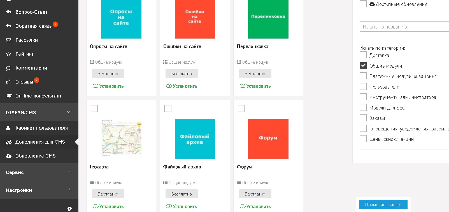This screenshot has height=212, width=449.
Task: Click the thumbs-up icon next to Отзывы
Action: tap(9, 82)
